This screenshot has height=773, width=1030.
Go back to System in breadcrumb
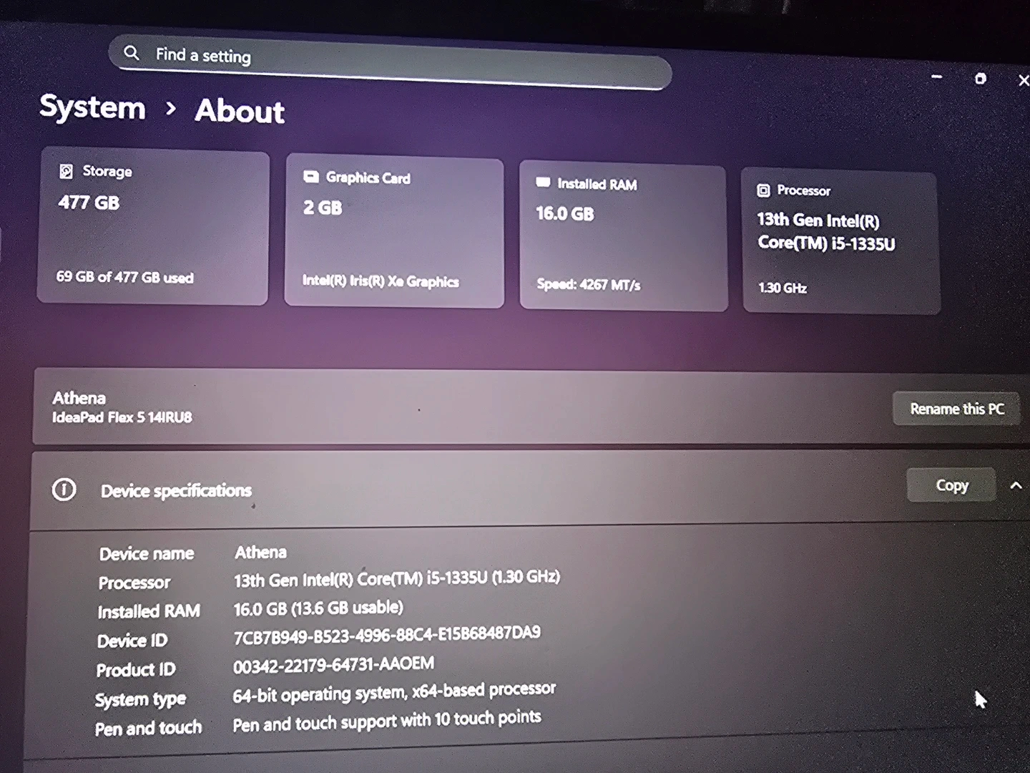(92, 107)
